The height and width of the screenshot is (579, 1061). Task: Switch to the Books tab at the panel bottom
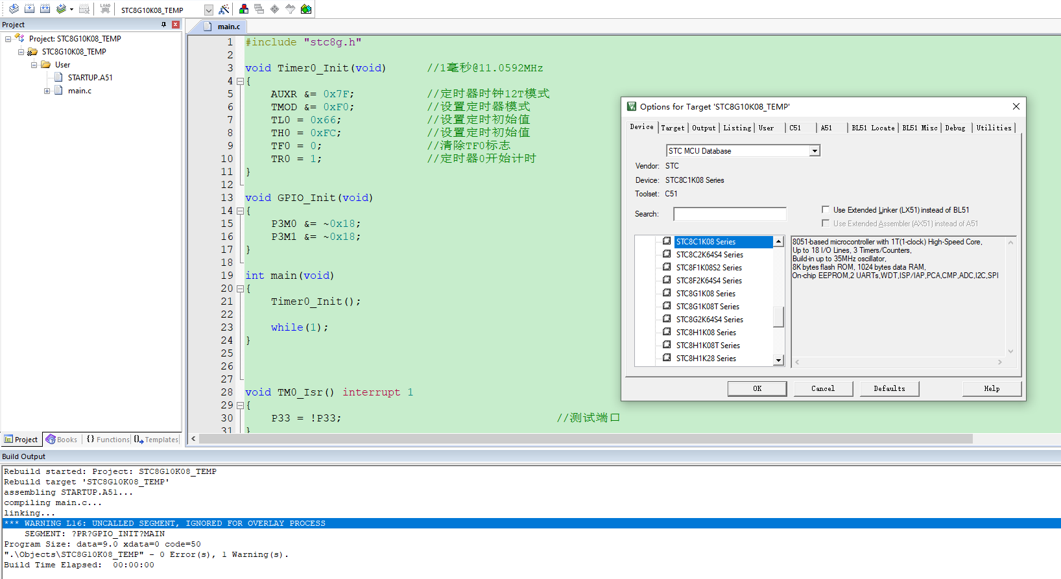pos(62,440)
